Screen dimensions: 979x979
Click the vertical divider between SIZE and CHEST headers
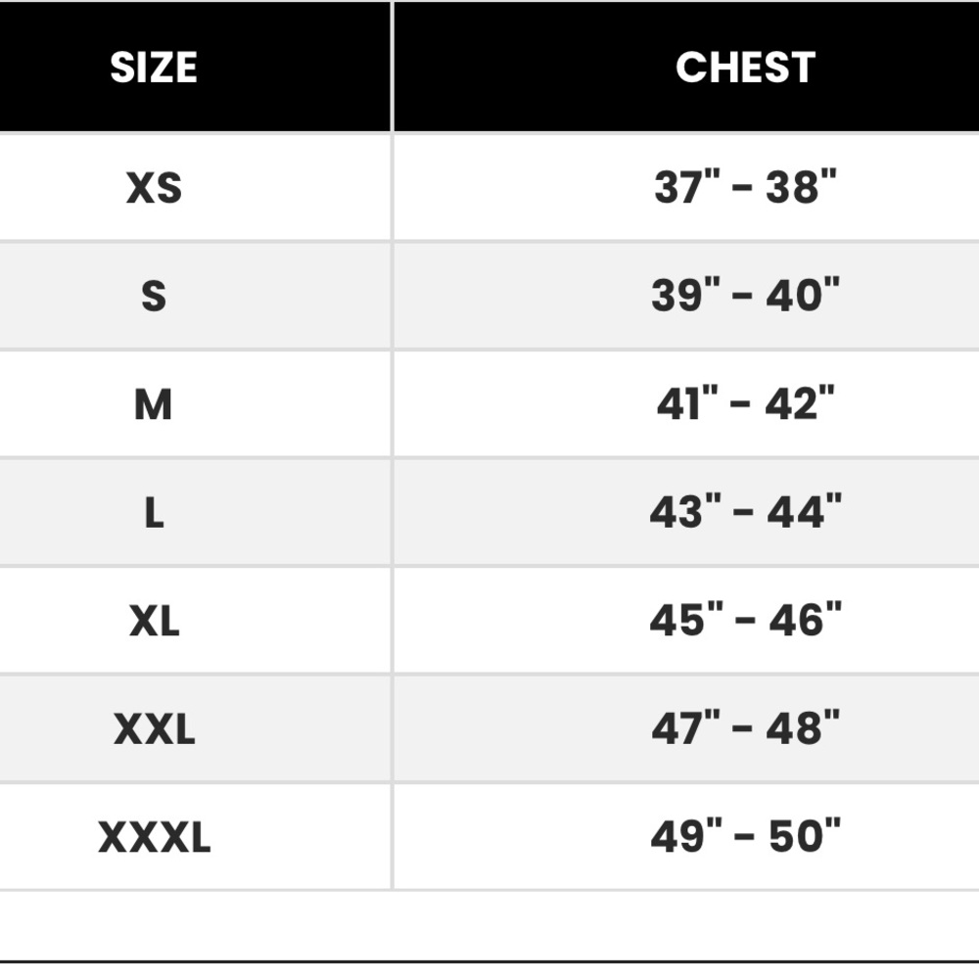(x=393, y=67)
